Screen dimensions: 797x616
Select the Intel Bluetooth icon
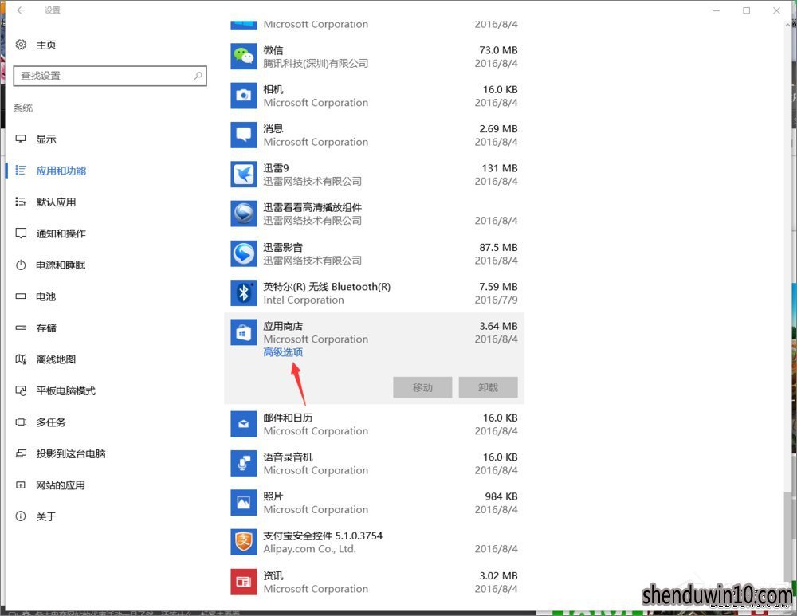coord(243,292)
